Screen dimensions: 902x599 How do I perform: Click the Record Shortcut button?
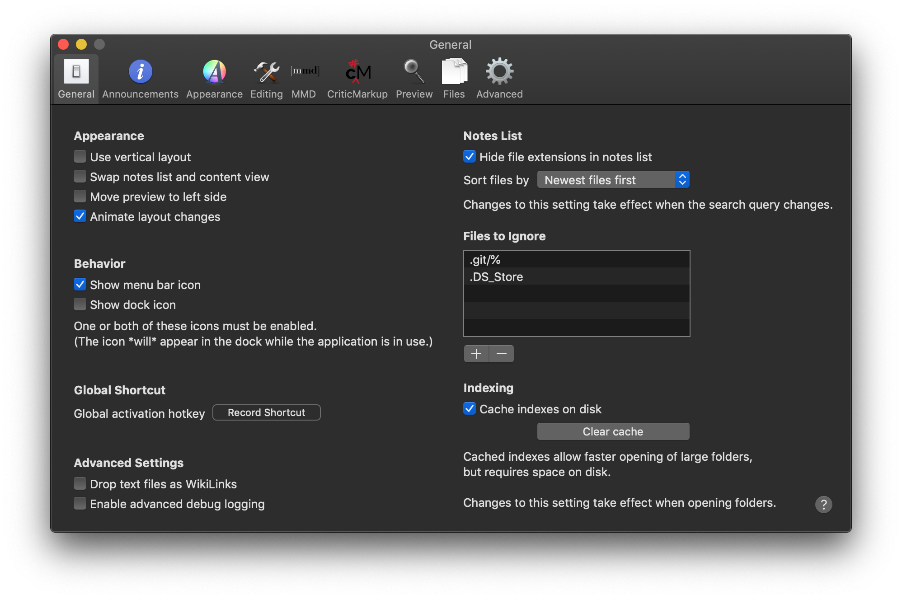click(266, 412)
